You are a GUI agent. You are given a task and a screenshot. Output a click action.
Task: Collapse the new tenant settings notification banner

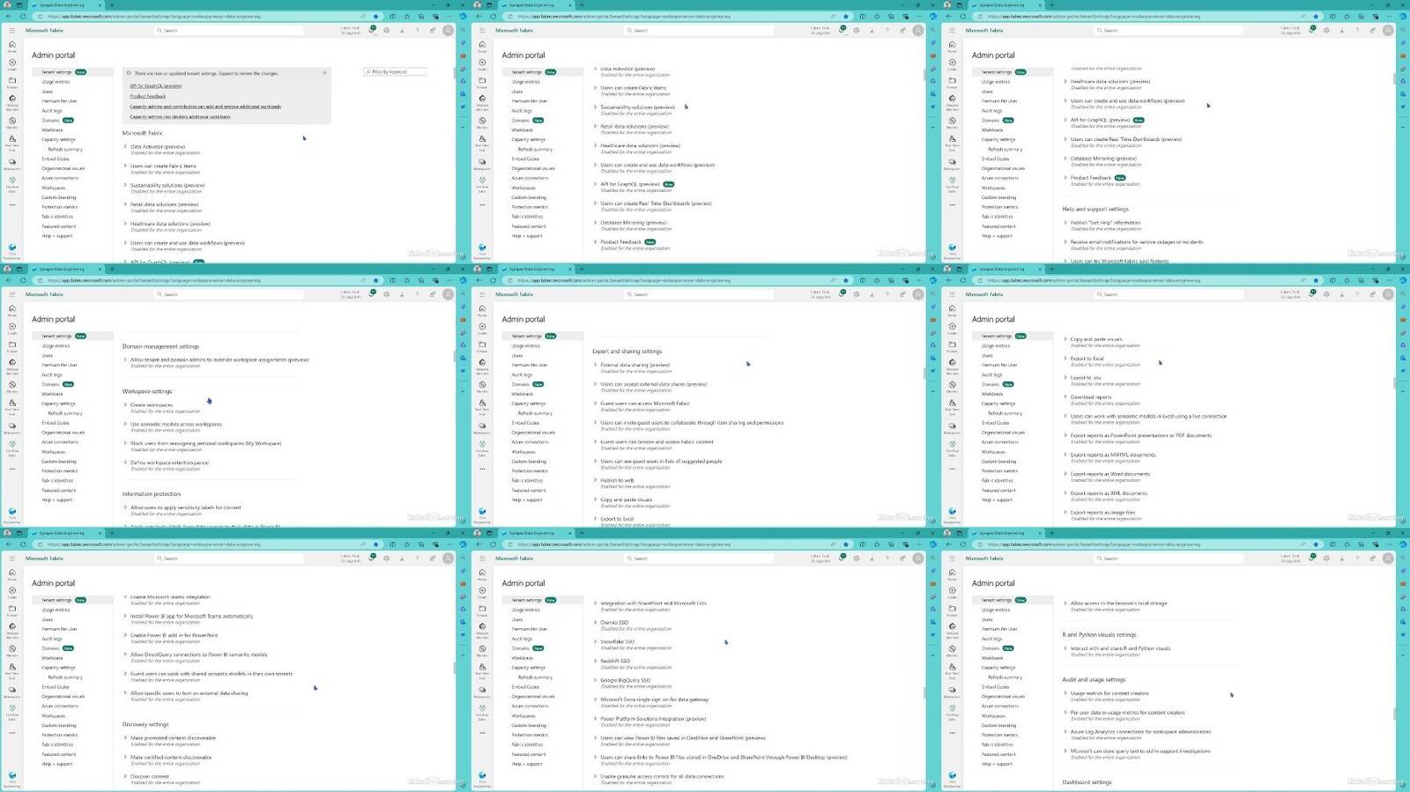coord(324,73)
